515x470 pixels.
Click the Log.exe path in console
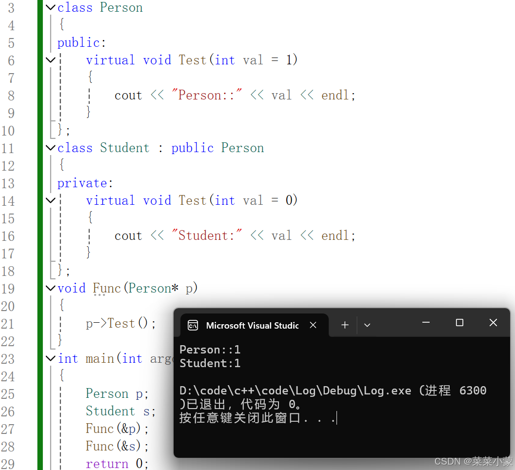295,391
